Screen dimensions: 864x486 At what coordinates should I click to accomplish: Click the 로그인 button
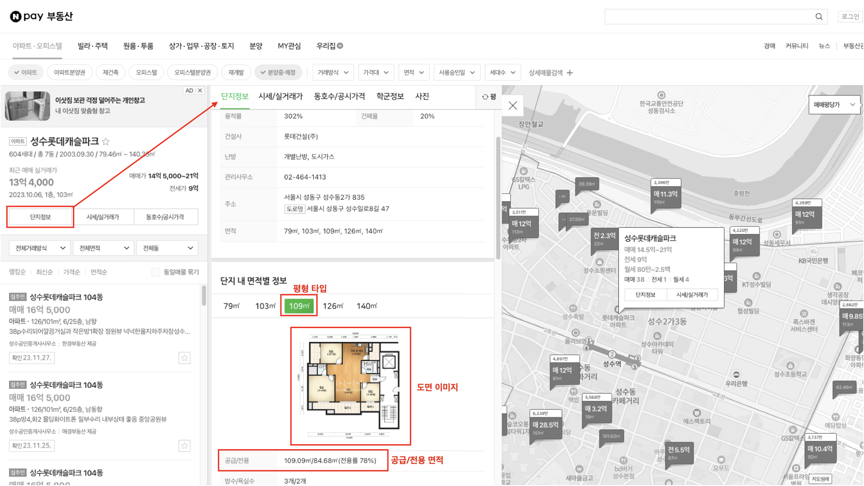click(850, 17)
